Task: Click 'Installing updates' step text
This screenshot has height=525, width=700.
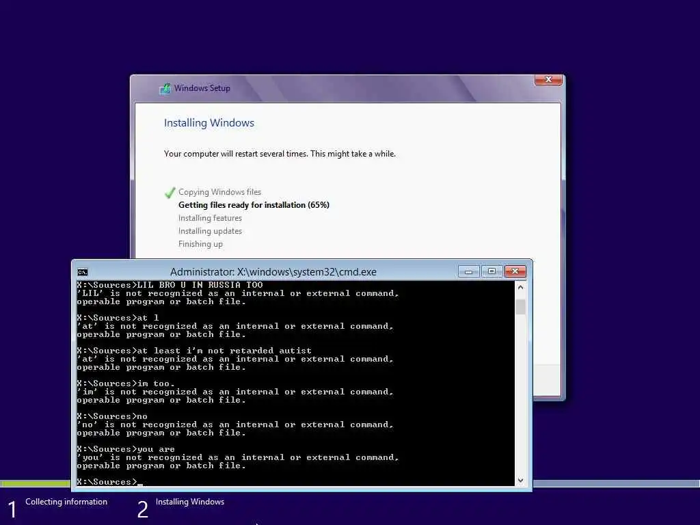Action: (210, 231)
